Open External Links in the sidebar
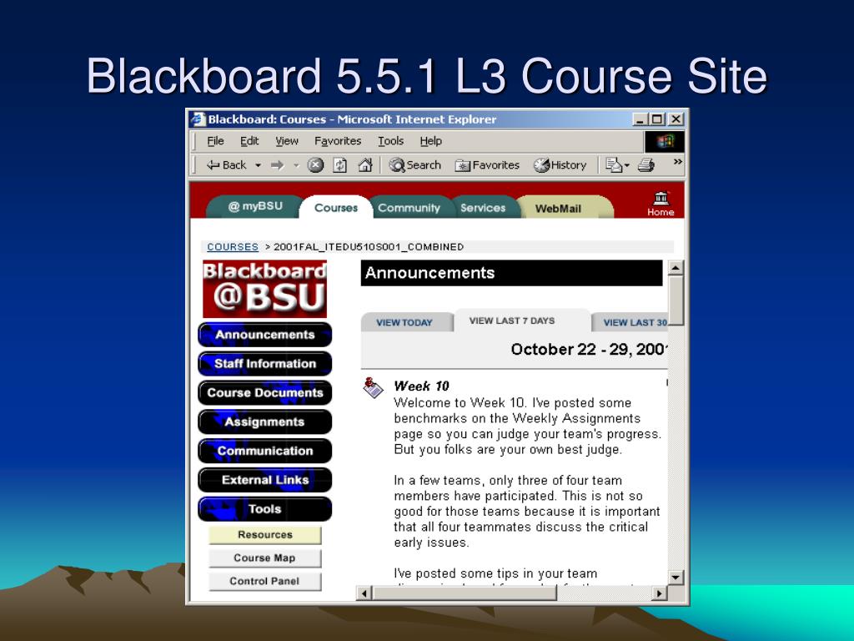 264,480
